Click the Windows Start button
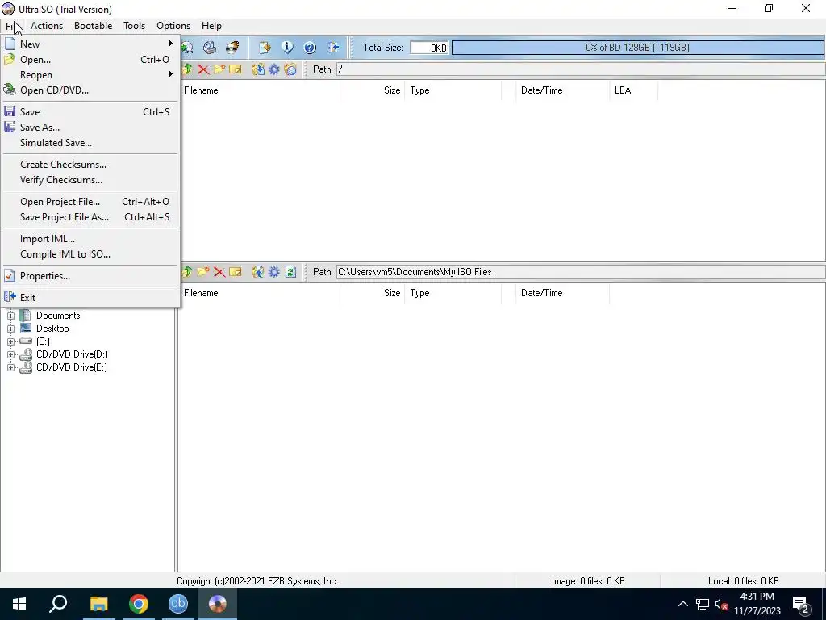 pyautogui.click(x=19, y=604)
